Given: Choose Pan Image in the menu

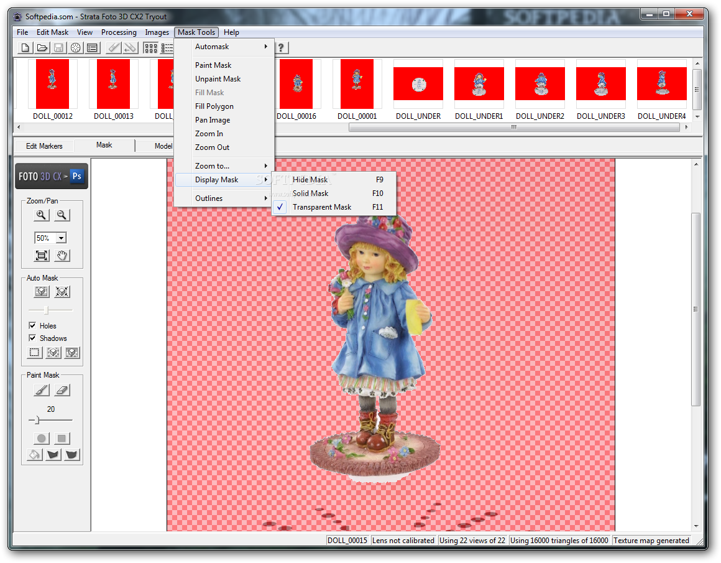Looking at the screenshot, I should tap(224, 120).
